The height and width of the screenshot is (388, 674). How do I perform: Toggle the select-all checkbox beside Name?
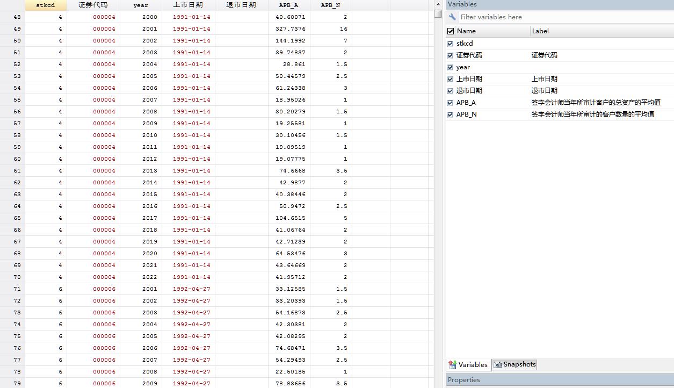coord(451,31)
